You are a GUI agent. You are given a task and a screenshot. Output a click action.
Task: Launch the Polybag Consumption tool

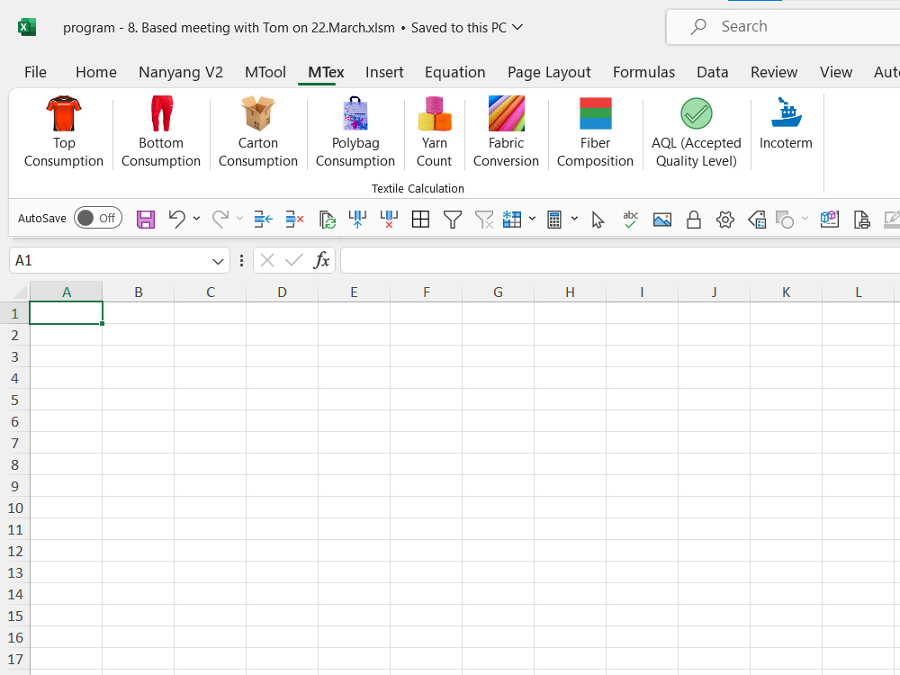355,132
